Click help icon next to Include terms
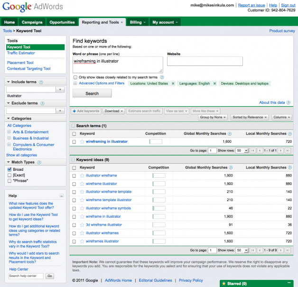298x287 pixels. (x=41, y=82)
